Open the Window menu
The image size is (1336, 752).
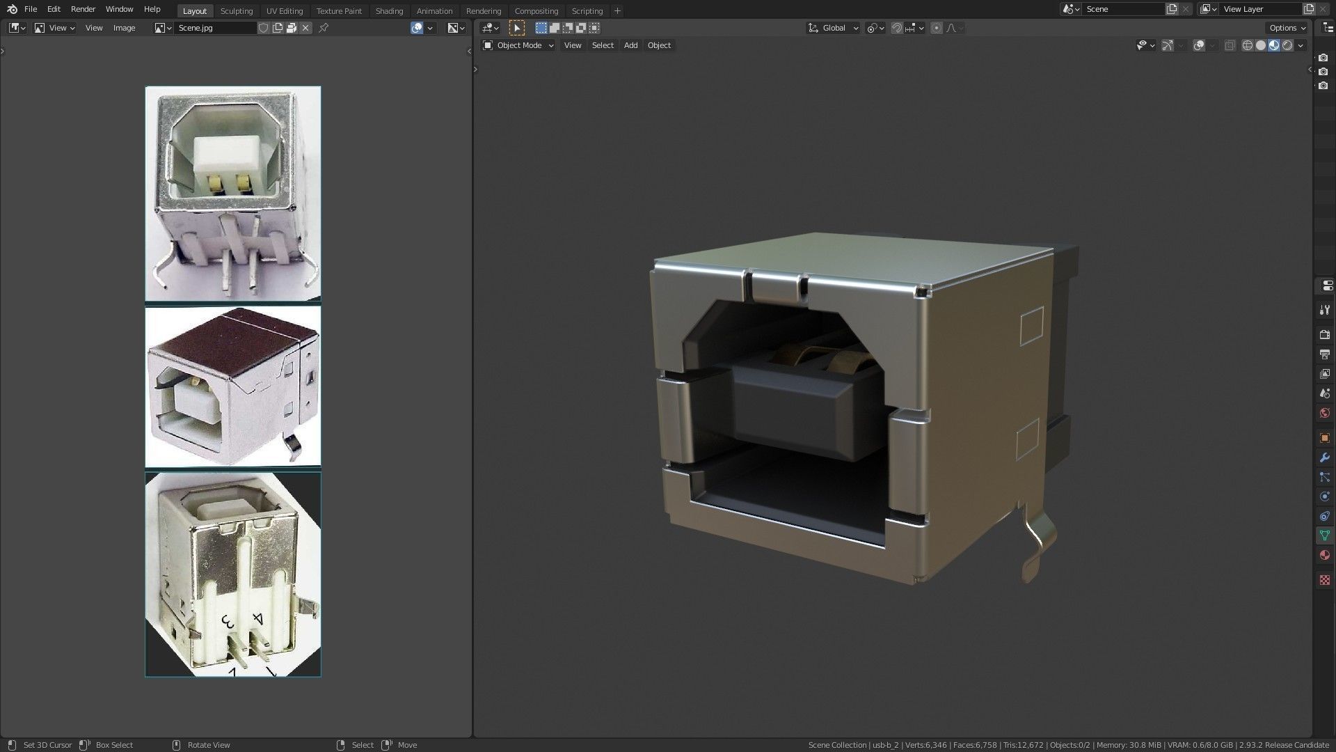119,9
